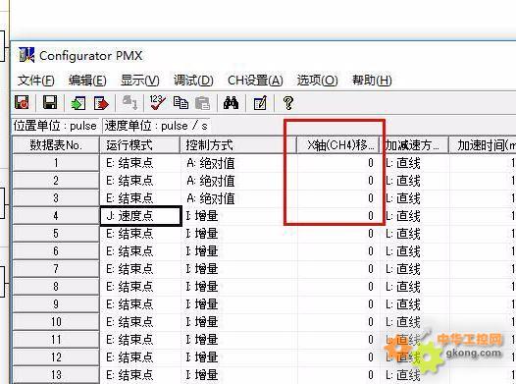Open the 文件(F) menu

(x=36, y=81)
